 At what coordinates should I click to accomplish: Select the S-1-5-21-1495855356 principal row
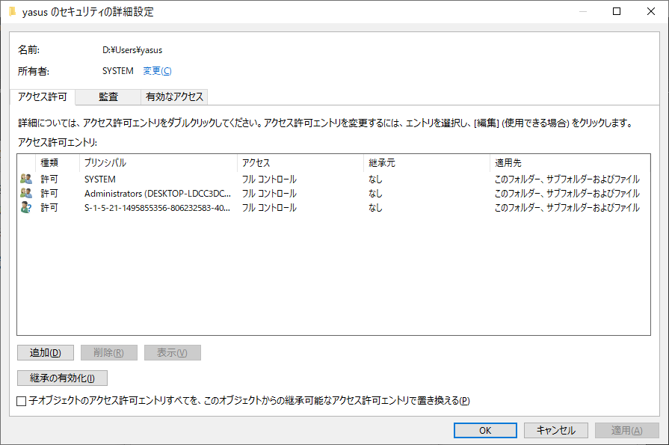[333, 208]
